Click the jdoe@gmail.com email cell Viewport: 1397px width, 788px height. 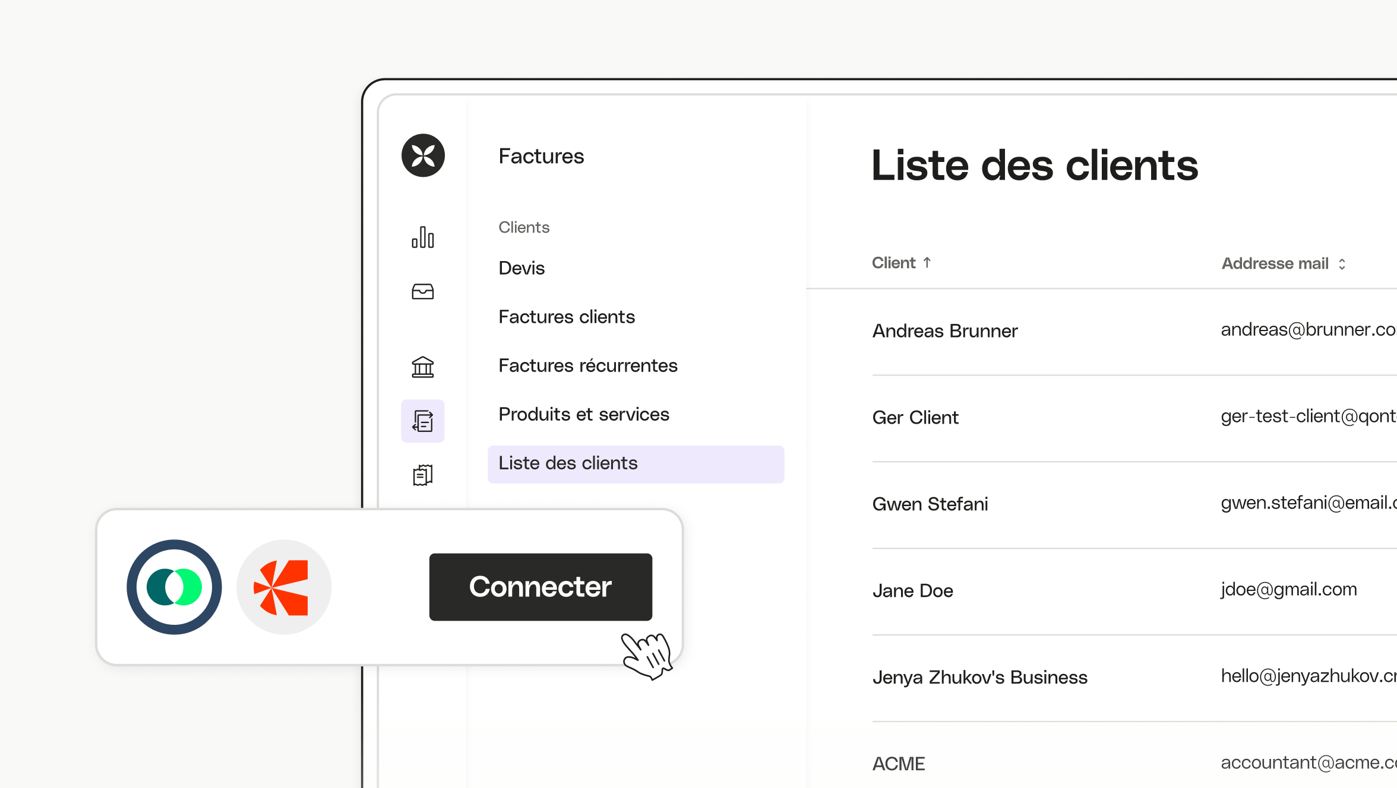click(x=1289, y=589)
